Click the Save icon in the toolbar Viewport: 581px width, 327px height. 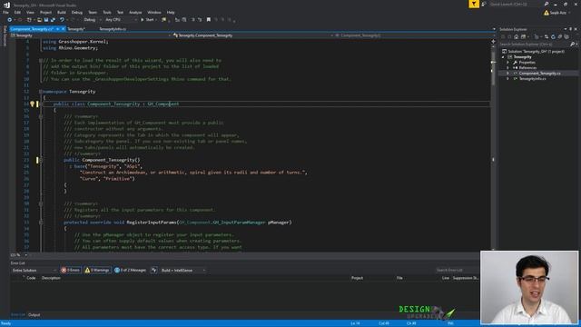pos(46,20)
